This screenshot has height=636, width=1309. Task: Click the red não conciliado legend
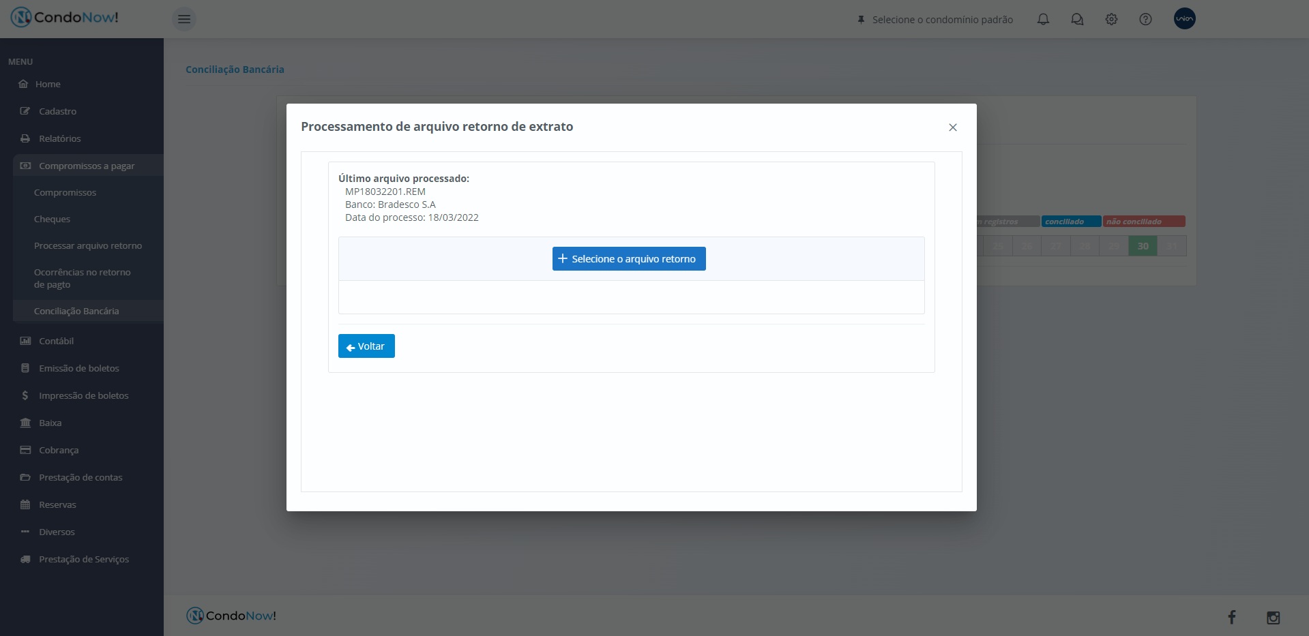(x=1143, y=222)
